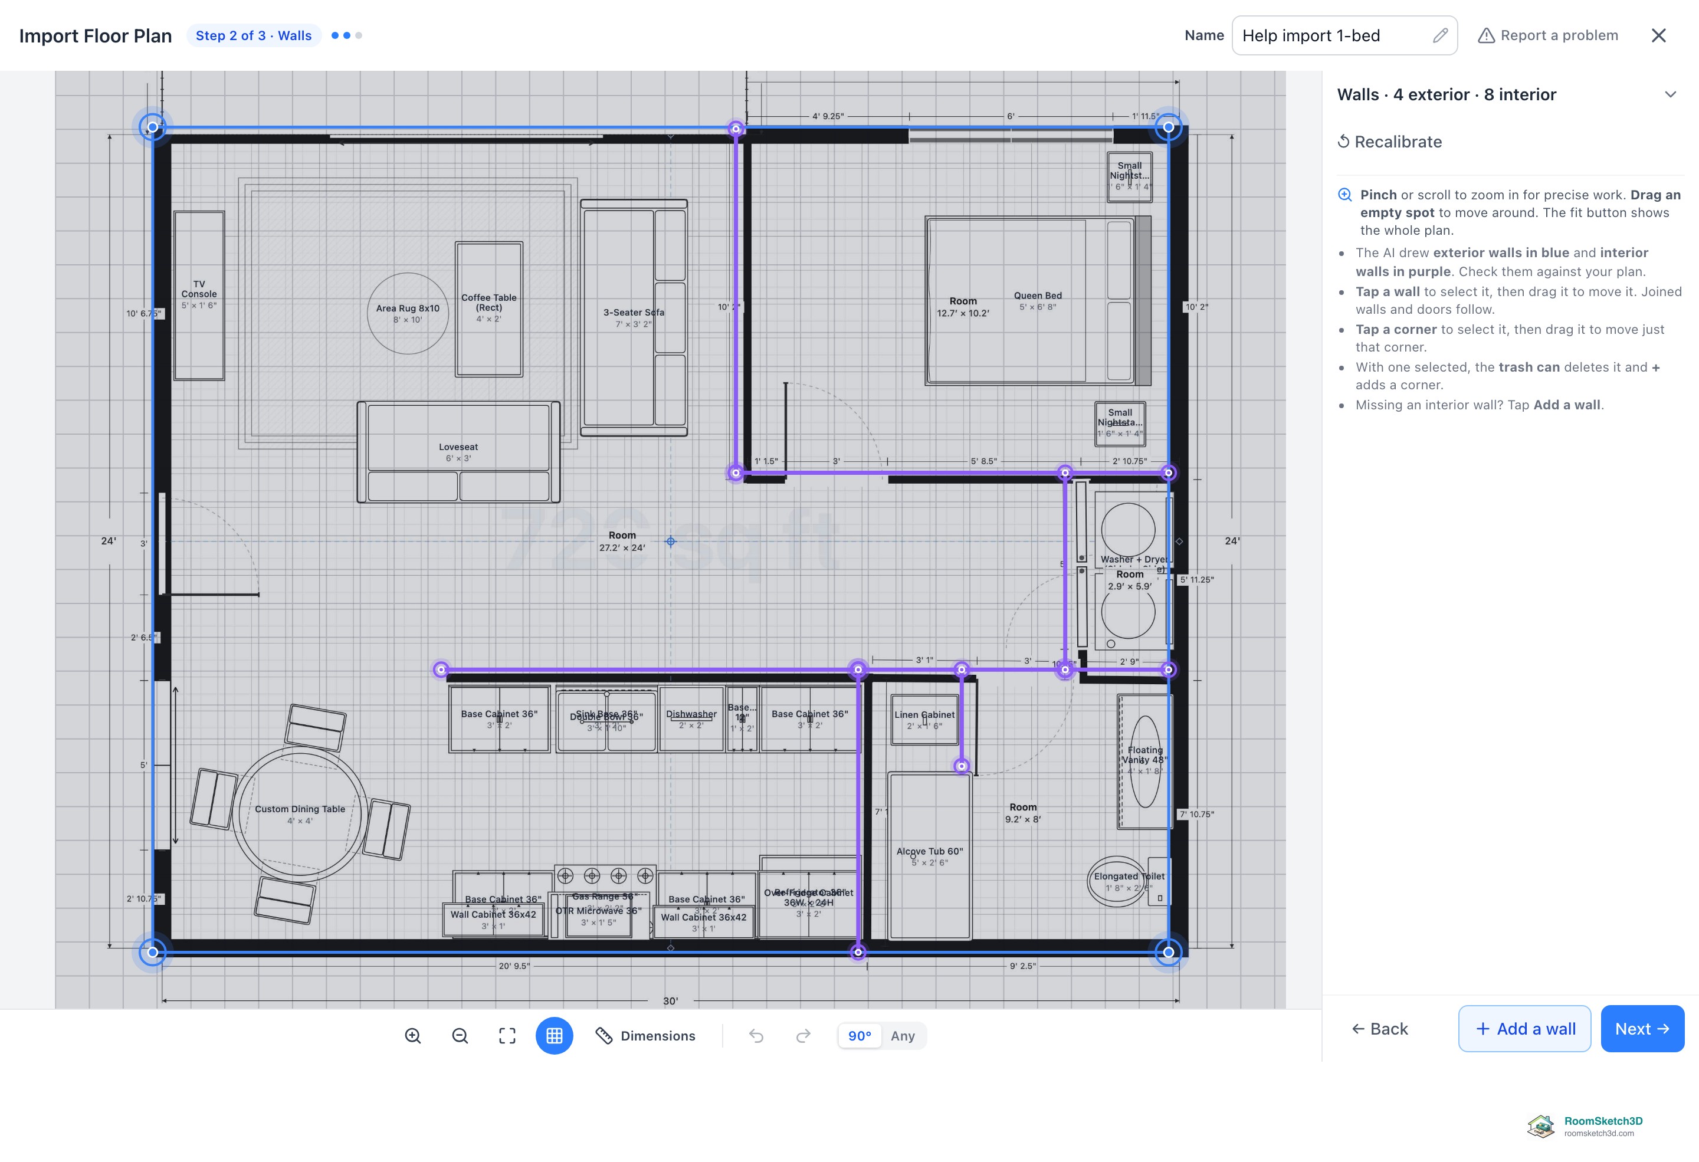Click the Room 27.2' × 24' label
1699x1162 pixels.
pos(622,541)
